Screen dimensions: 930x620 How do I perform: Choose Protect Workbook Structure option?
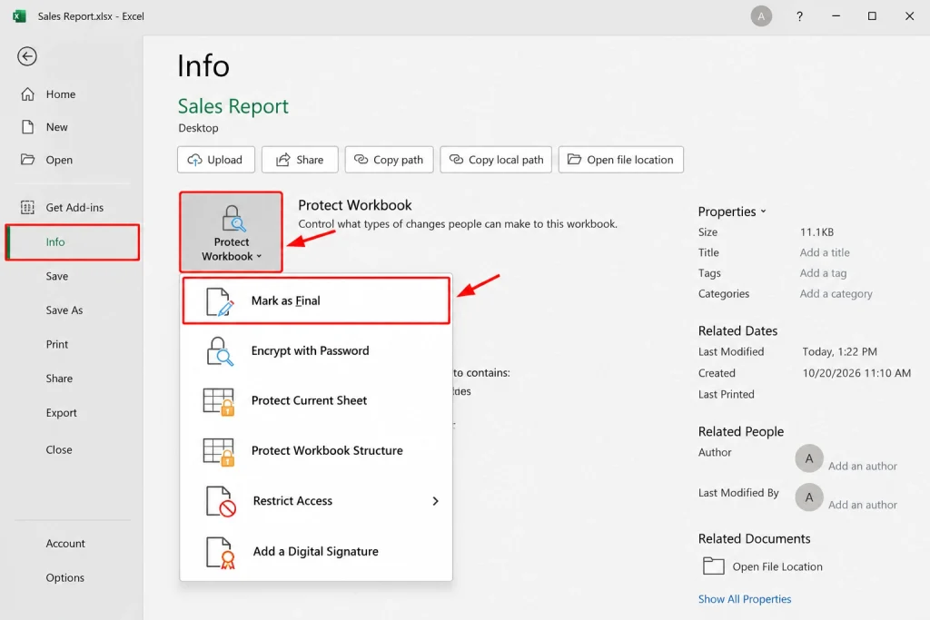point(316,451)
